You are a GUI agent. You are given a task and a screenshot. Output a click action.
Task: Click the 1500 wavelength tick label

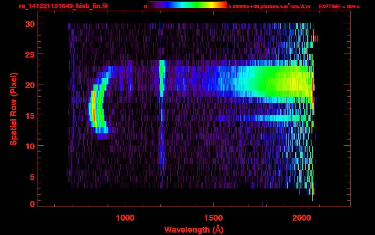[213, 218]
